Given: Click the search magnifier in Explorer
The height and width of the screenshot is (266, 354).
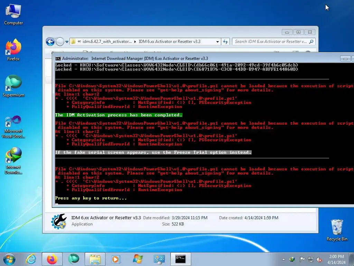Looking at the screenshot, I should [311, 42].
